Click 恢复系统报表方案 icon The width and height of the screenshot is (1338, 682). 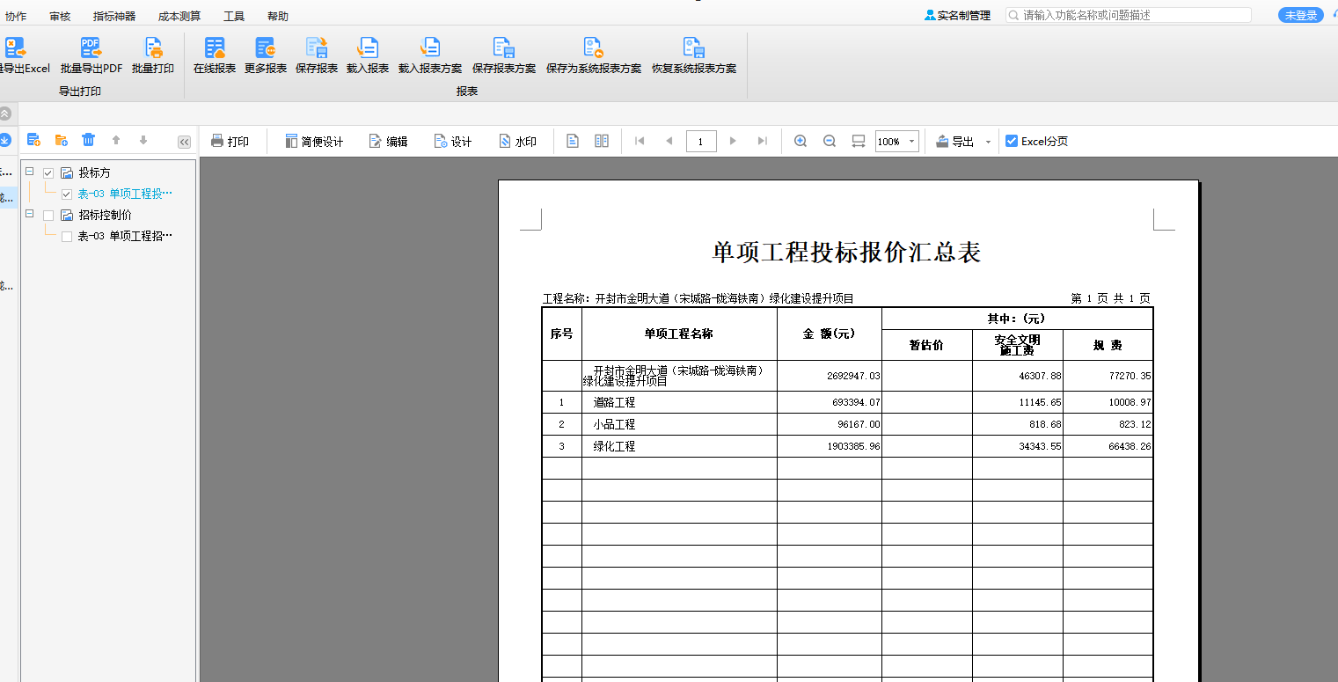[694, 48]
